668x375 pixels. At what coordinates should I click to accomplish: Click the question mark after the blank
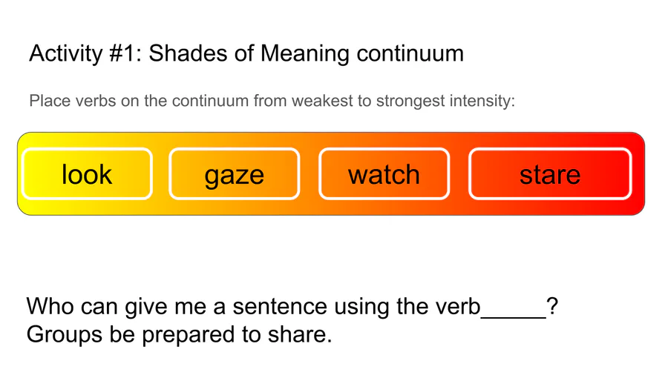coord(552,306)
